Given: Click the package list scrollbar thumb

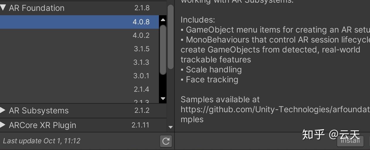Looking at the screenshot, I should 170,37.
